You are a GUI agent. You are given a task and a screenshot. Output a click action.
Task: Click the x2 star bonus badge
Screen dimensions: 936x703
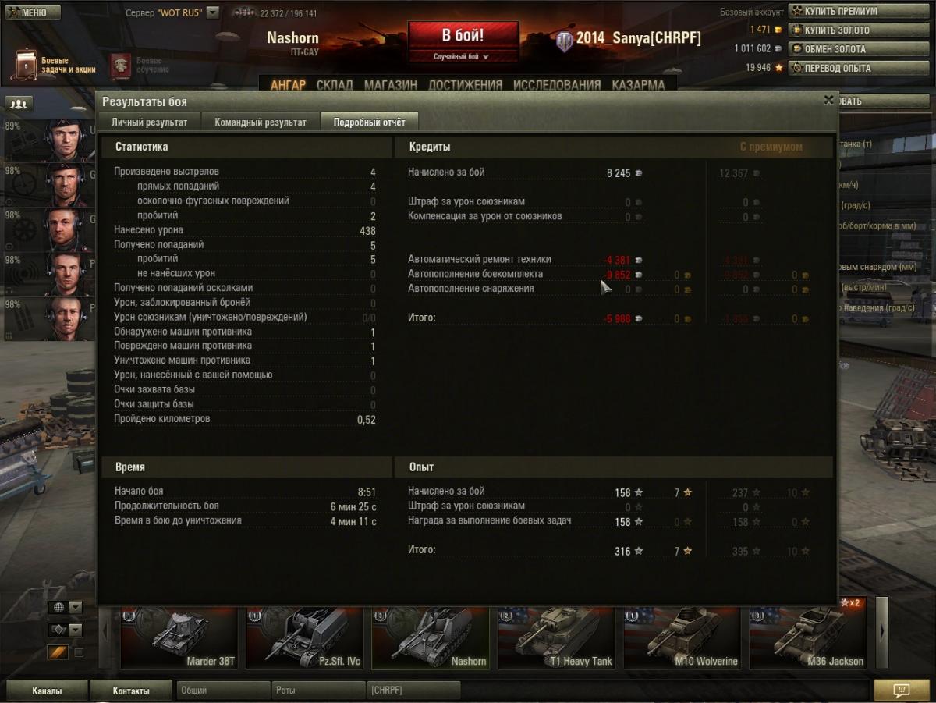(x=850, y=603)
